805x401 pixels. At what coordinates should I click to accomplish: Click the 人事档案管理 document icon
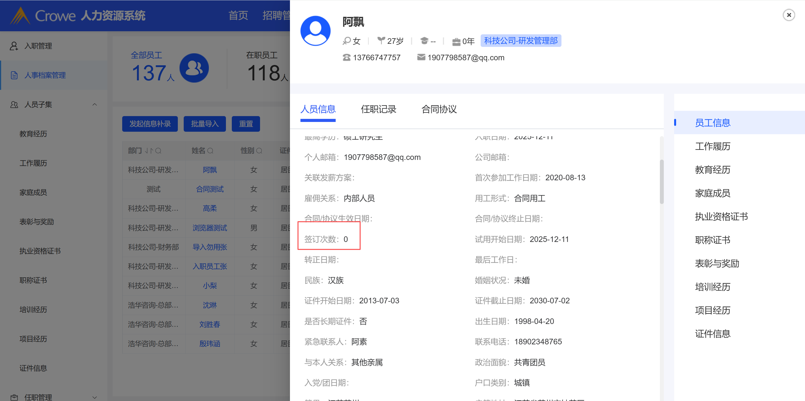pos(14,75)
